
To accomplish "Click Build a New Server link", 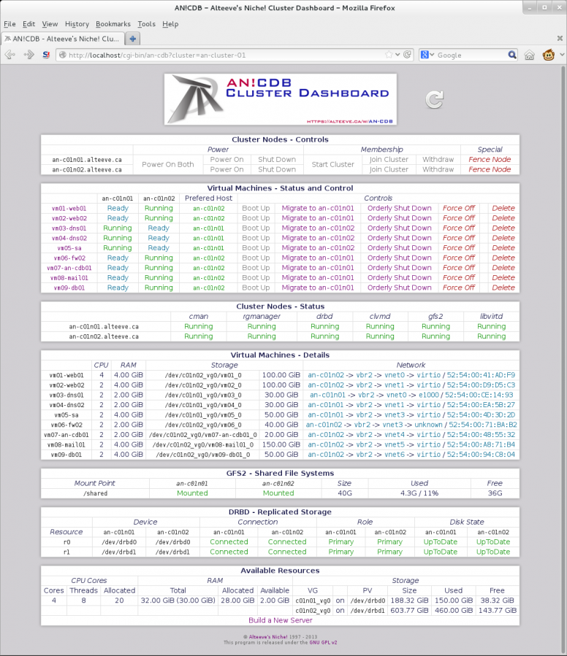I will coord(281,620).
